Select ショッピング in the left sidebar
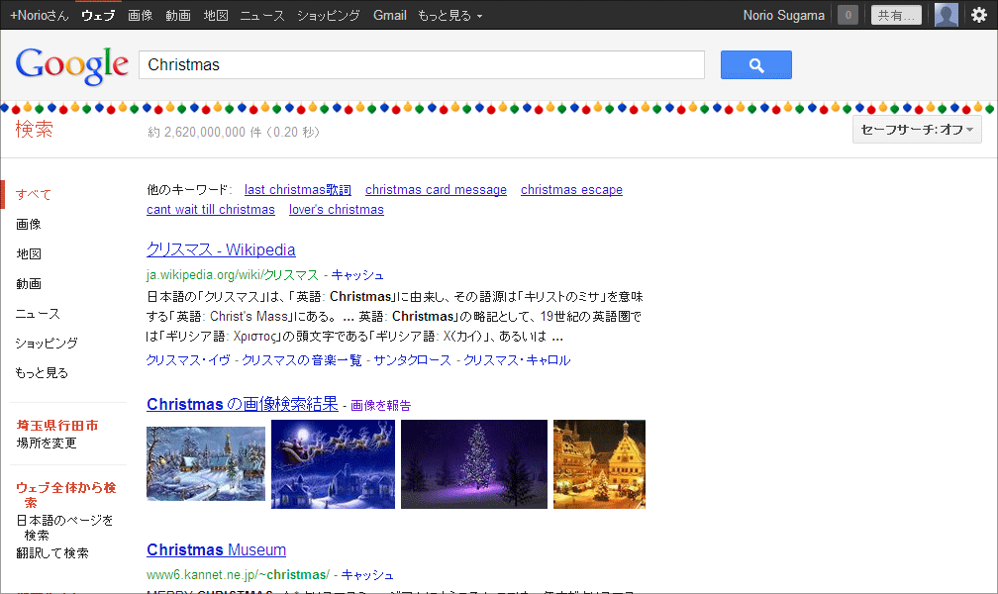 pos(47,344)
